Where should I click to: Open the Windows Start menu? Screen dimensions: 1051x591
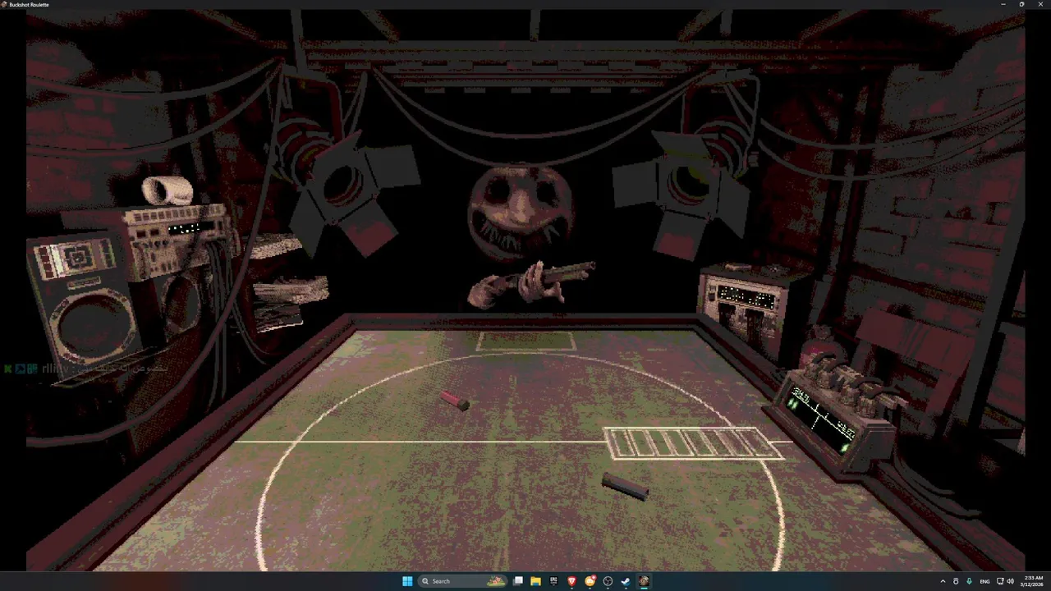407,581
